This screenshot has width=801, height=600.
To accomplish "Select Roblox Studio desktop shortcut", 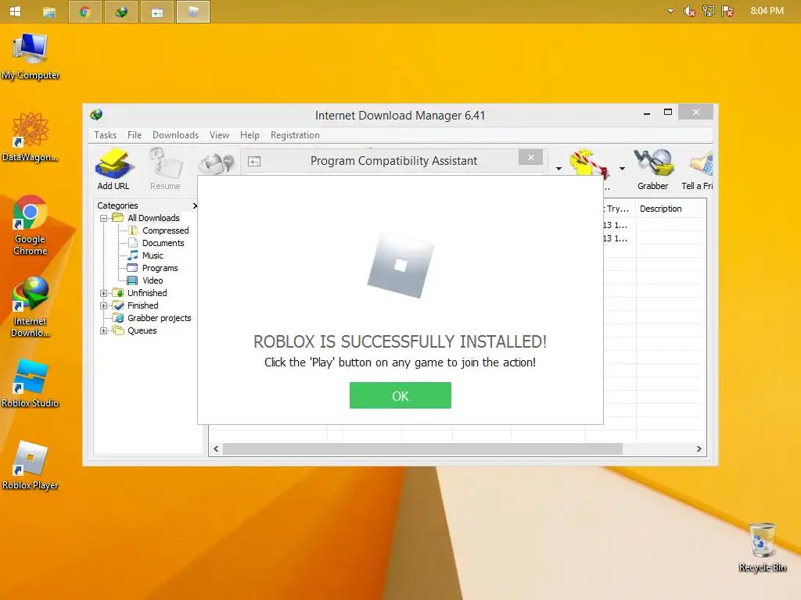I will point(31,383).
